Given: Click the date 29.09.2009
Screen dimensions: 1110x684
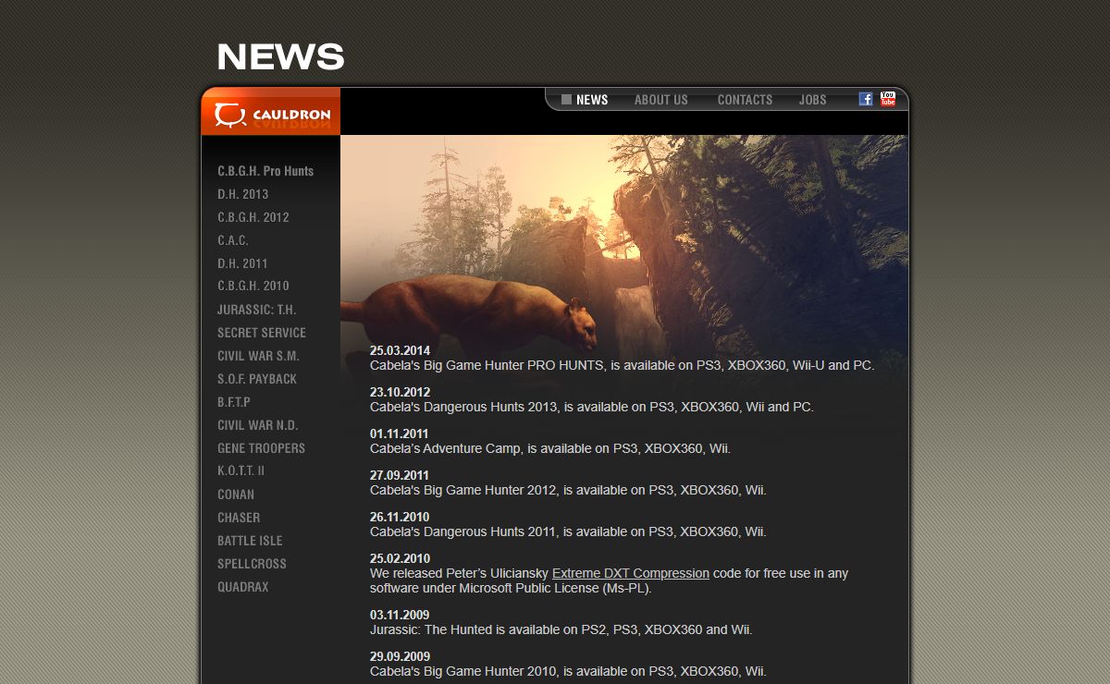Looking at the screenshot, I should [400, 656].
